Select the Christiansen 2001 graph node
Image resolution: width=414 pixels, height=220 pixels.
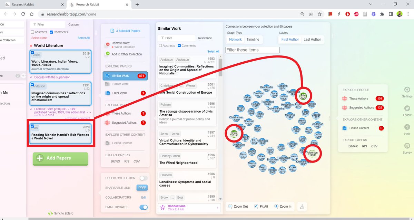click(x=236, y=118)
